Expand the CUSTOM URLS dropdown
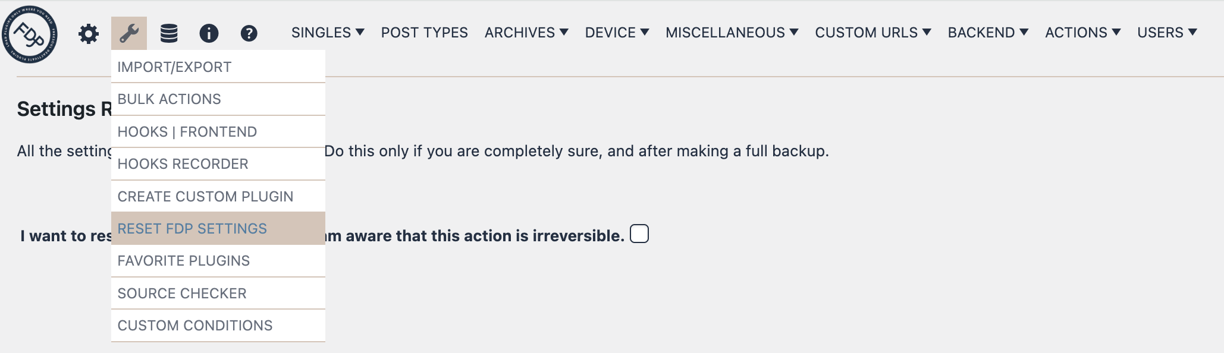The width and height of the screenshot is (1224, 353). (x=871, y=33)
